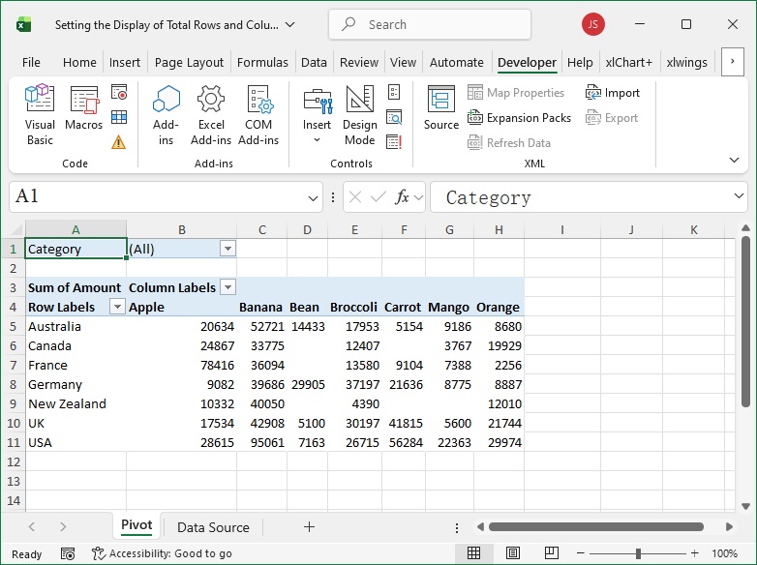Image resolution: width=757 pixels, height=565 pixels.
Task: Add a new sheet
Action: 310,527
